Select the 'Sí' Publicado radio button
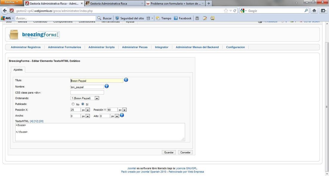Image resolution: width=329 pixels, height=176 pixels. point(83,104)
